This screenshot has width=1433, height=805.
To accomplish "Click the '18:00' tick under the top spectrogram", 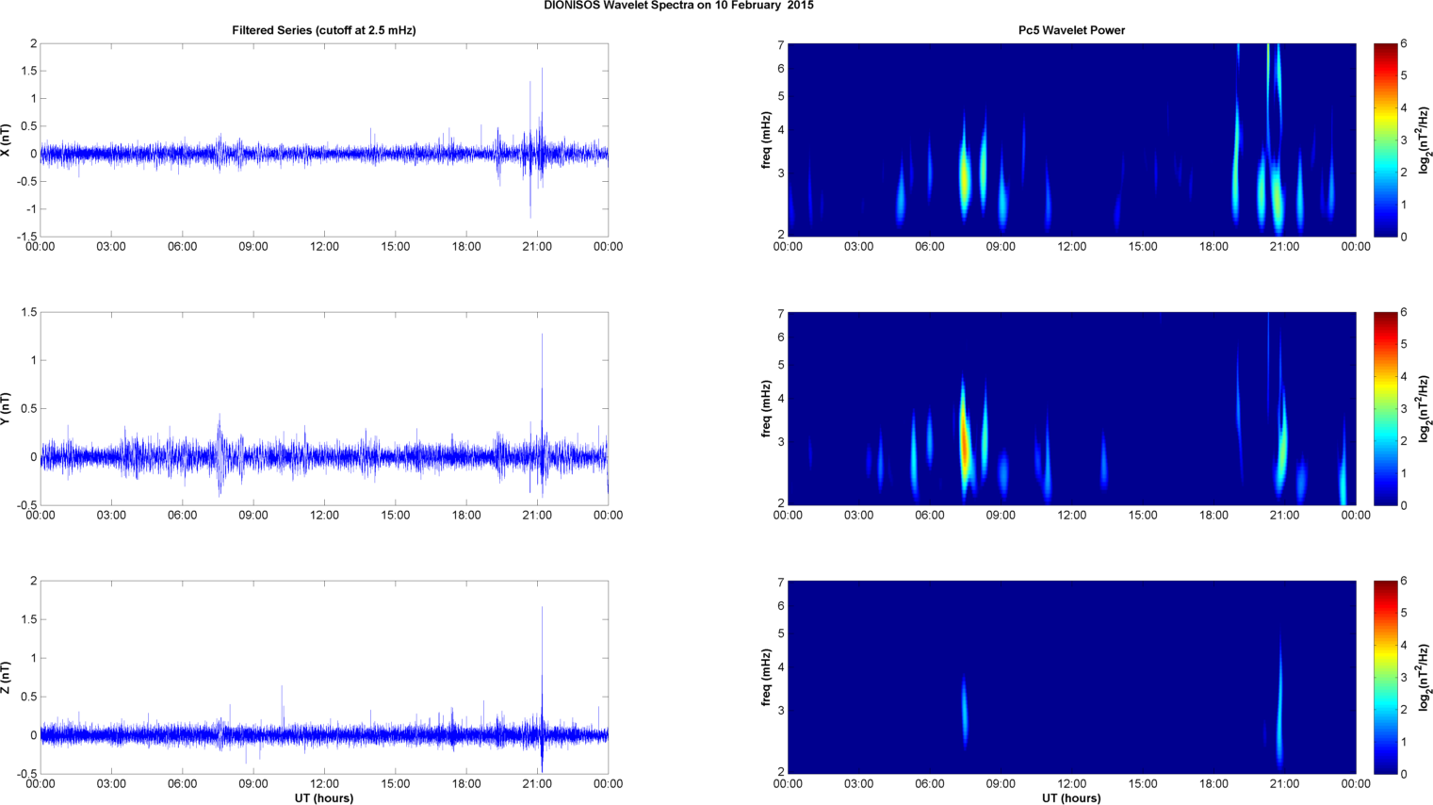I will point(1213,247).
